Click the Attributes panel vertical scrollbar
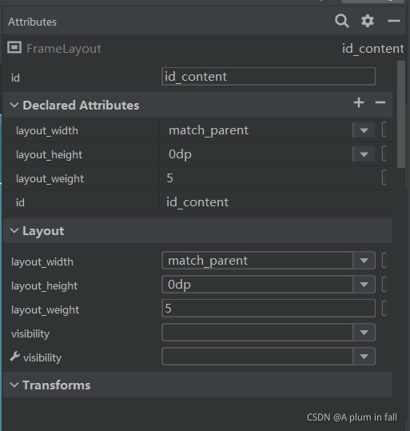 point(401,114)
